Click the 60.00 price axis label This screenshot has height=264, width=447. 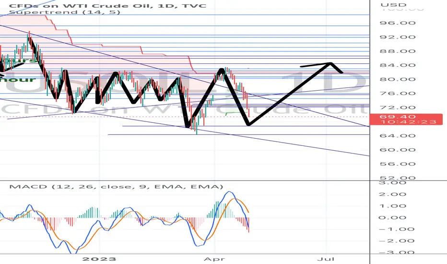click(398, 150)
